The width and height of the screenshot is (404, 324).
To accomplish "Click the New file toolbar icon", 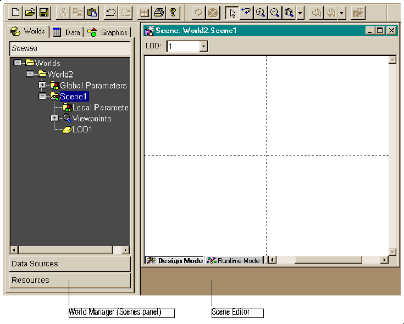I will coord(16,12).
